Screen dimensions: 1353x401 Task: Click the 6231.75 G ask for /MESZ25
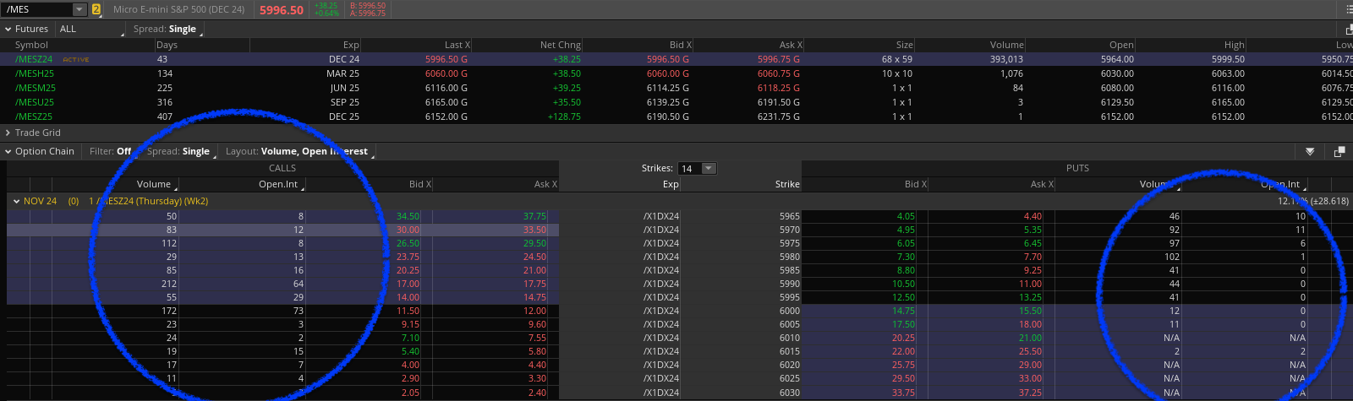(x=778, y=117)
